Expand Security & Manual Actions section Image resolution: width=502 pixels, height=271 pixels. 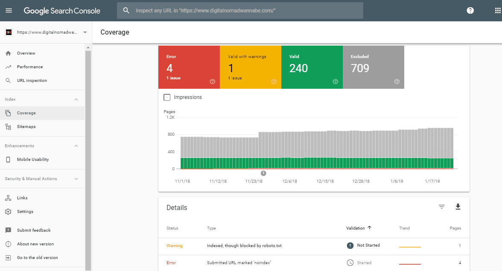[76, 179]
